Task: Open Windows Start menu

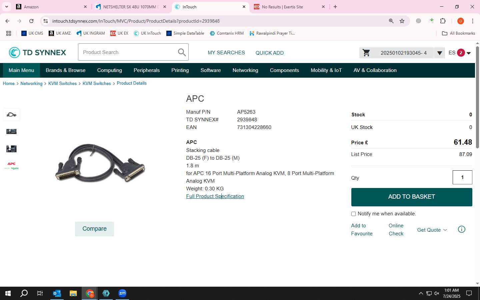Action: point(8,293)
